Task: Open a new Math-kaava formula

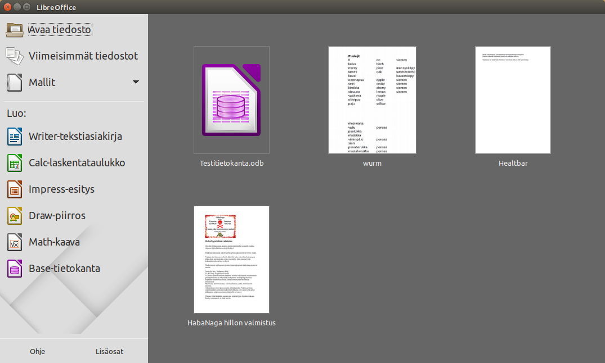Action: pos(54,242)
